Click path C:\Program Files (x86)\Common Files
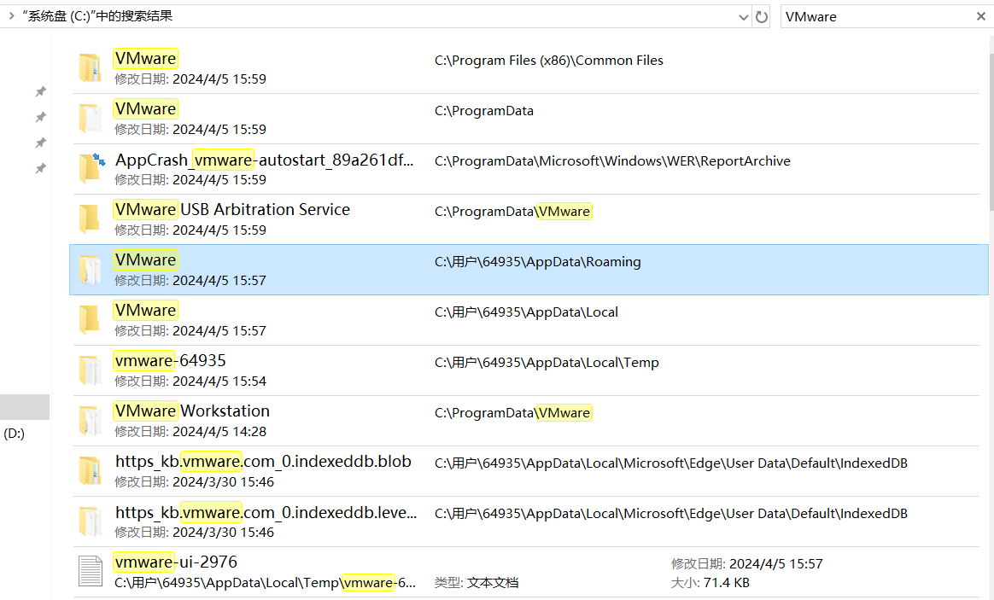 pyautogui.click(x=549, y=61)
